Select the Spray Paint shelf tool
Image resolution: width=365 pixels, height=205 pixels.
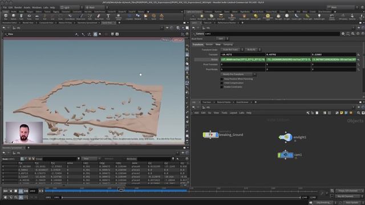[x=99, y=17]
